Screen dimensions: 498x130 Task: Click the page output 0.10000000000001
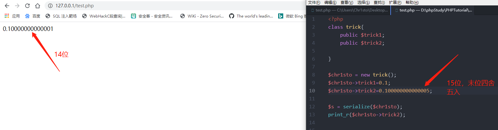(28, 29)
